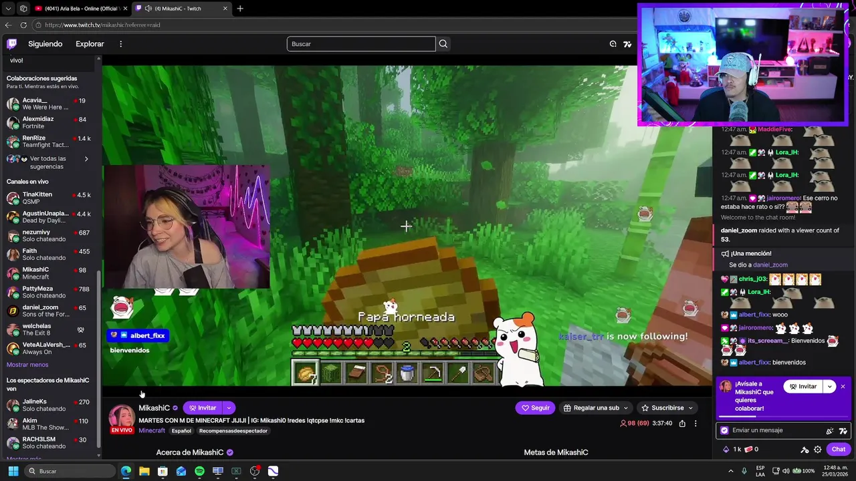This screenshot has height=481, width=856.
Task: Open Spotify from the taskbar
Action: (x=199, y=471)
